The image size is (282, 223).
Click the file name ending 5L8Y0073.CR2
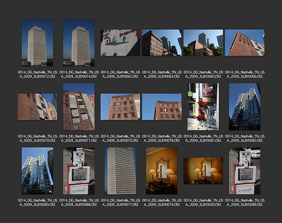[120, 138]
